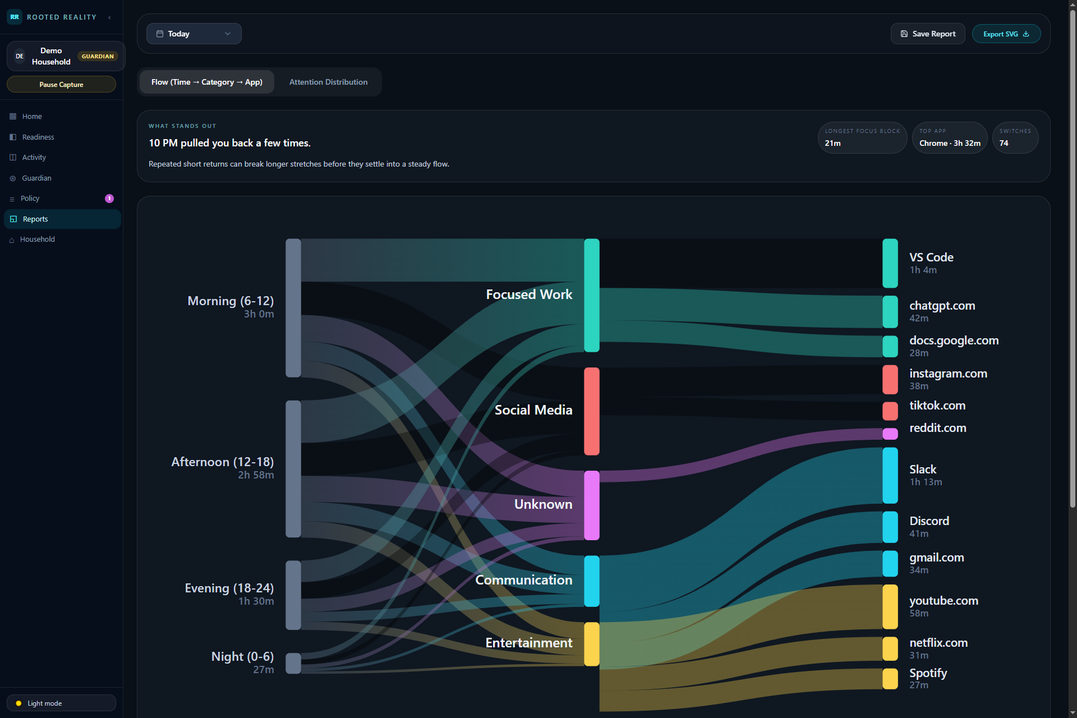This screenshot has height=718, width=1077.
Task: Save the current report
Action: click(927, 34)
